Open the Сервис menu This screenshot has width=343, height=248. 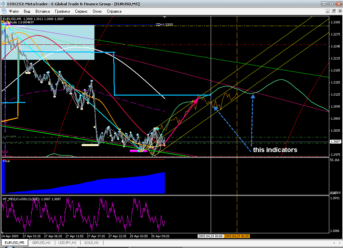click(x=81, y=11)
